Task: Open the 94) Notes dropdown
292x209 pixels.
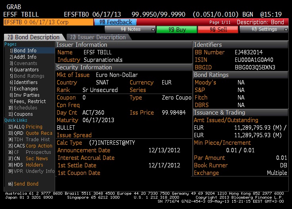Action: 130,29
